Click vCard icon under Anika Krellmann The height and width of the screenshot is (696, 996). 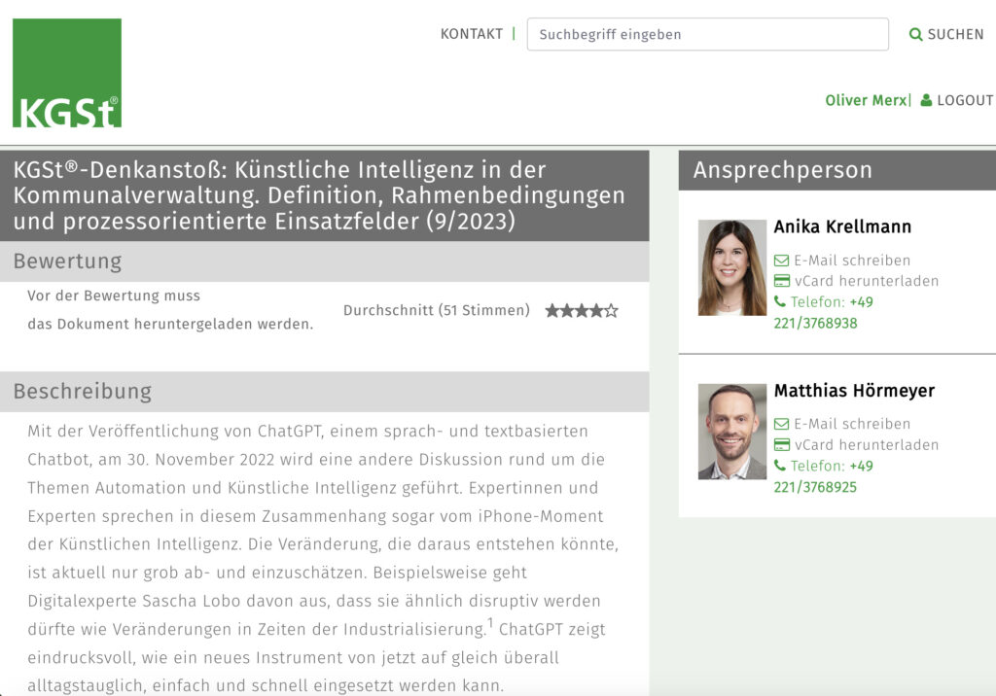point(781,281)
